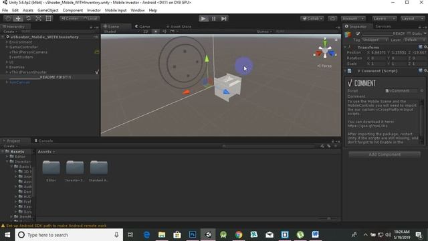Screen dimensions: 428x241
Task: Toggle the 2D scene view button
Action: pyautogui.click(x=146, y=31)
